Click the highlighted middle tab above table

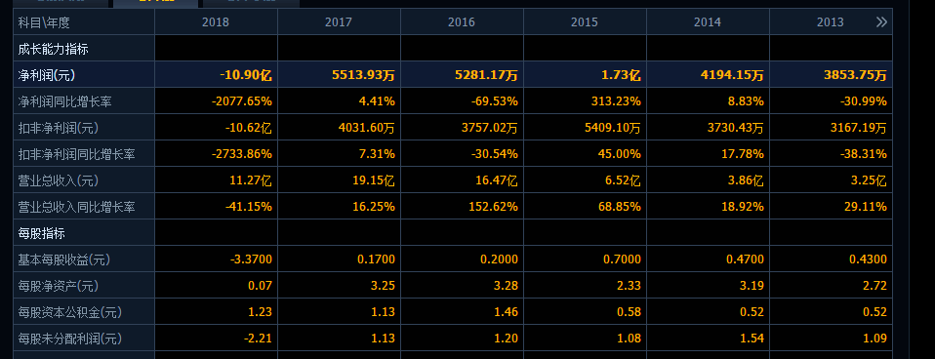[x=155, y=3]
